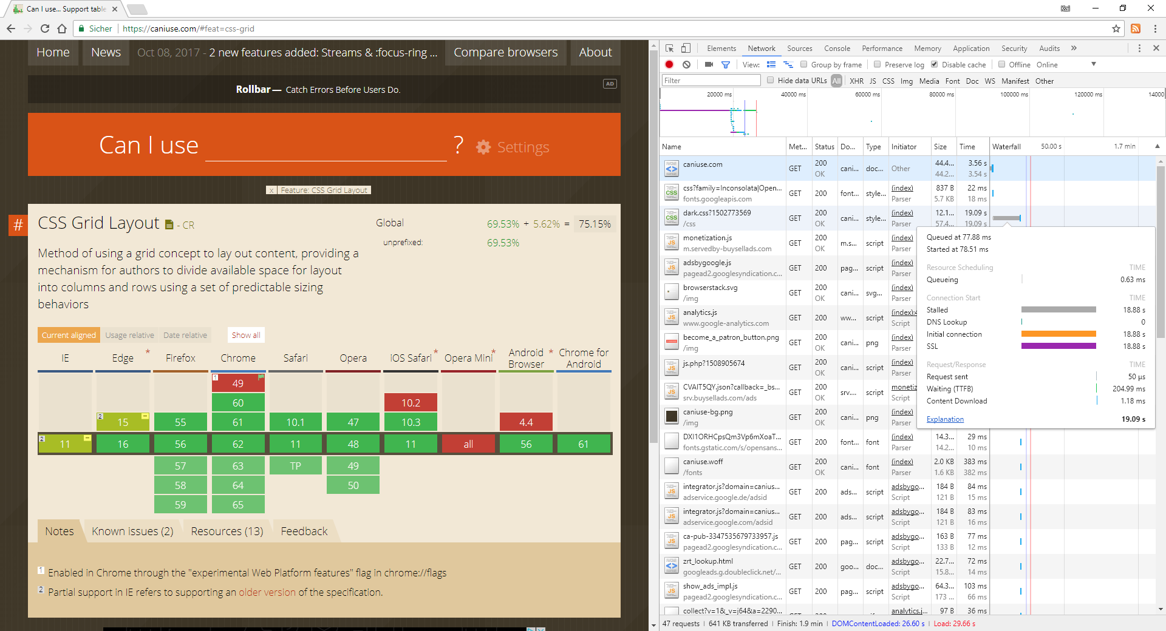Open Chrome three-dot main menu
This screenshot has width=1166, height=631.
point(1155,29)
